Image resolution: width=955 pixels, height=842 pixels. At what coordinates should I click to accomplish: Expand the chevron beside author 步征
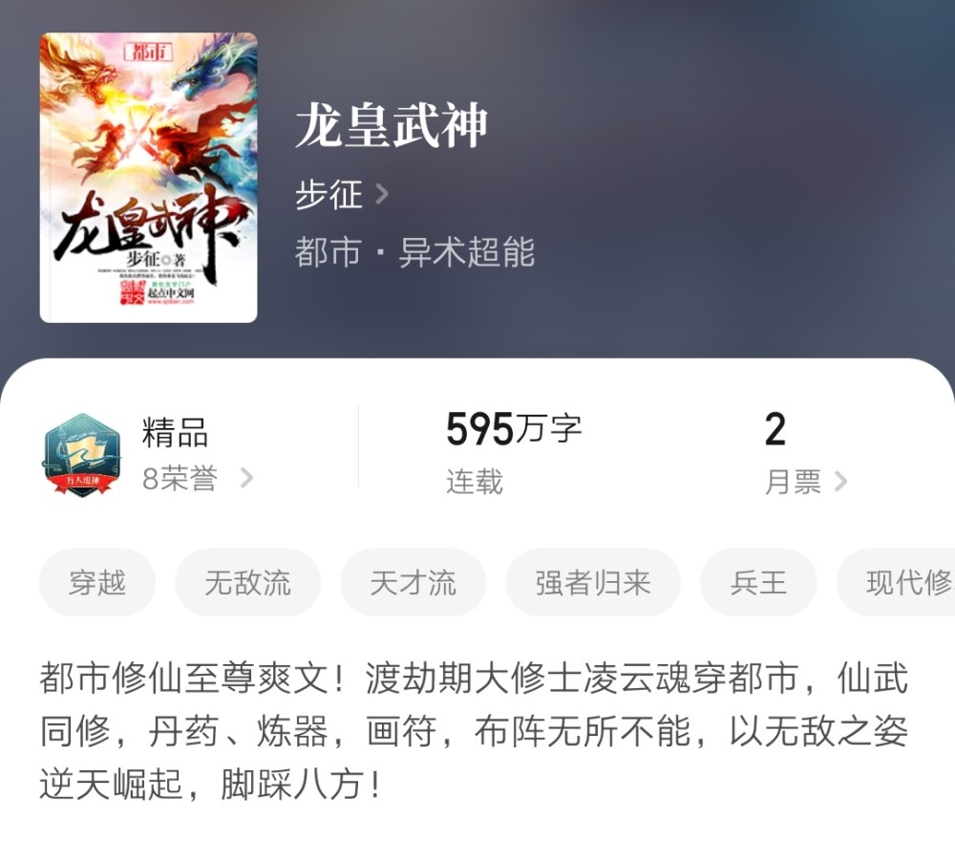point(382,195)
